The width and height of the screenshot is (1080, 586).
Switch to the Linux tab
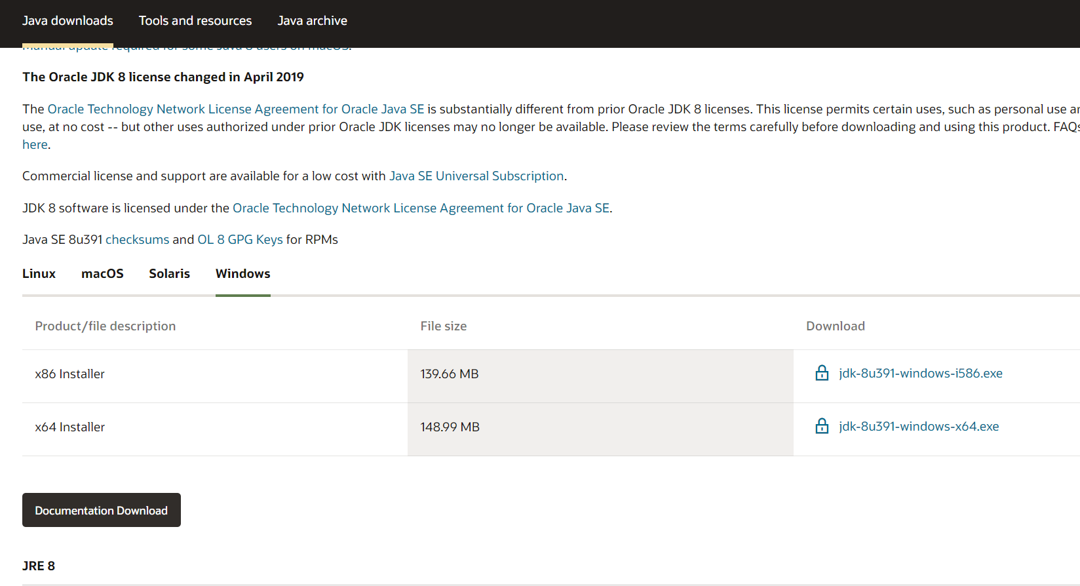point(39,274)
